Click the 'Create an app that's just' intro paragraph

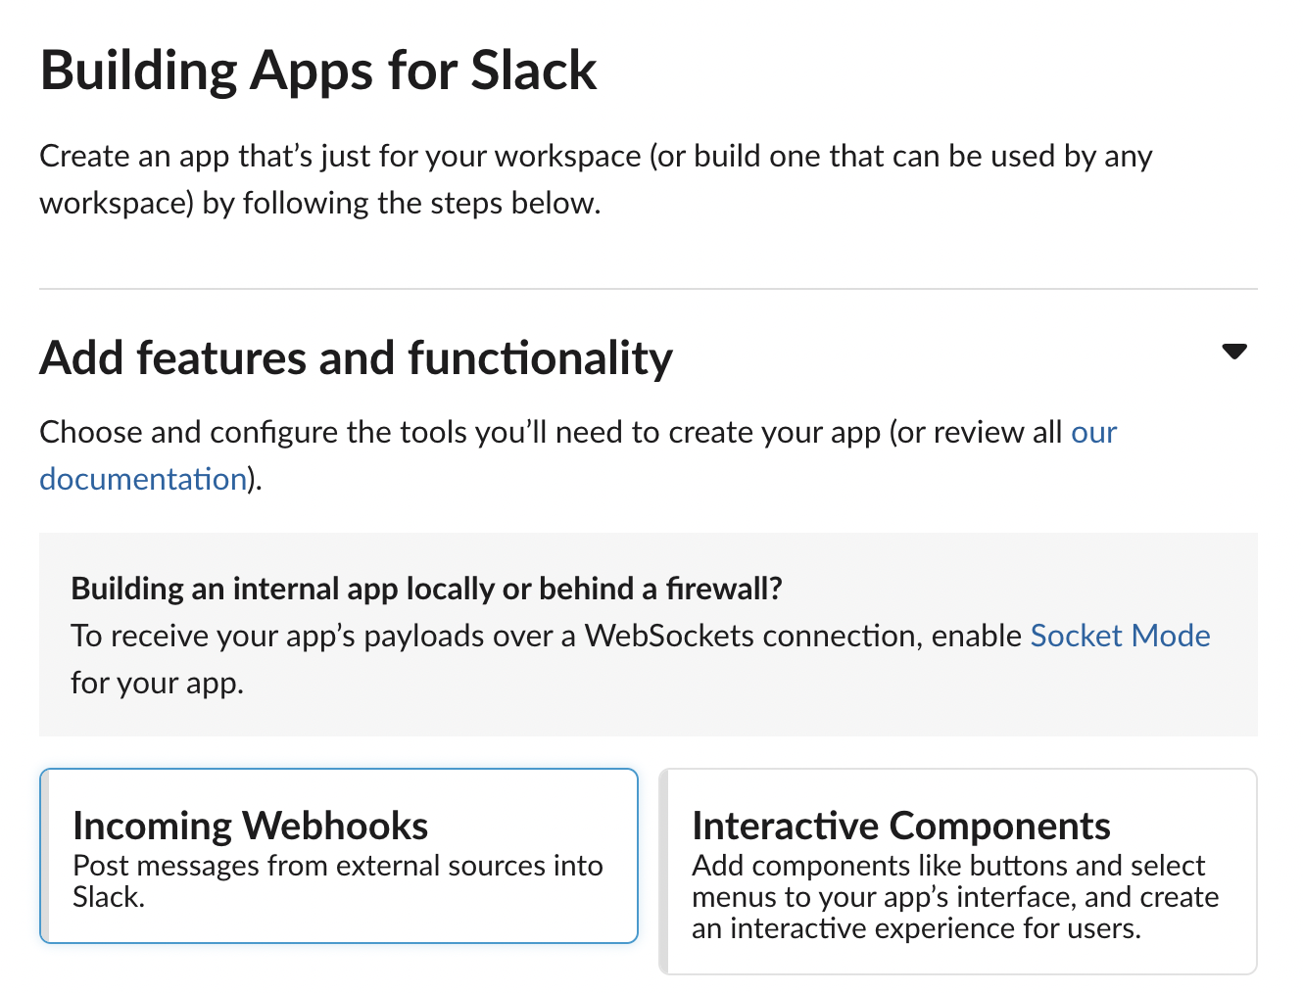pos(596,179)
